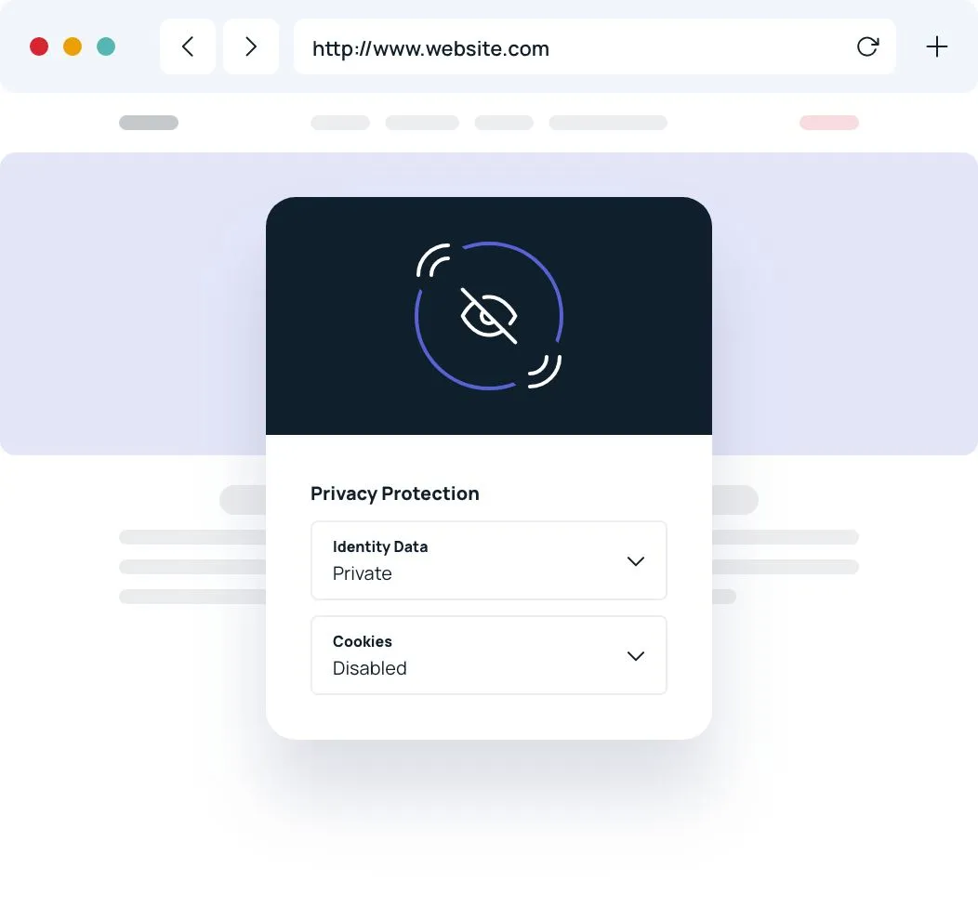The height and width of the screenshot is (907, 978).
Task: Click the pink button placeholder in navbar
Action: tap(829, 123)
